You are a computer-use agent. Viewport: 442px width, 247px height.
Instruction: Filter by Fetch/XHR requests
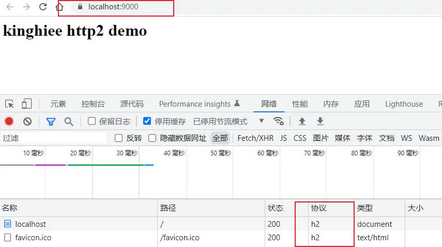[x=255, y=138]
